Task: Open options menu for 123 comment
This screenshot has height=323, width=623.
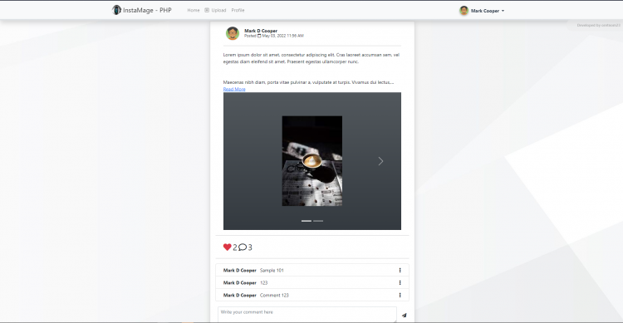Action: click(400, 283)
